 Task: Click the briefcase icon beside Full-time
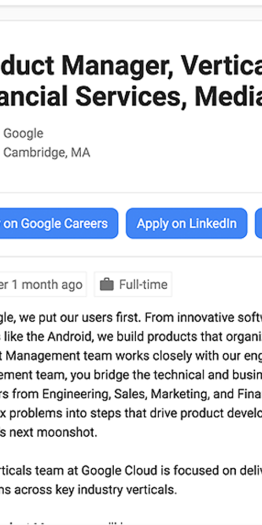coord(107,285)
